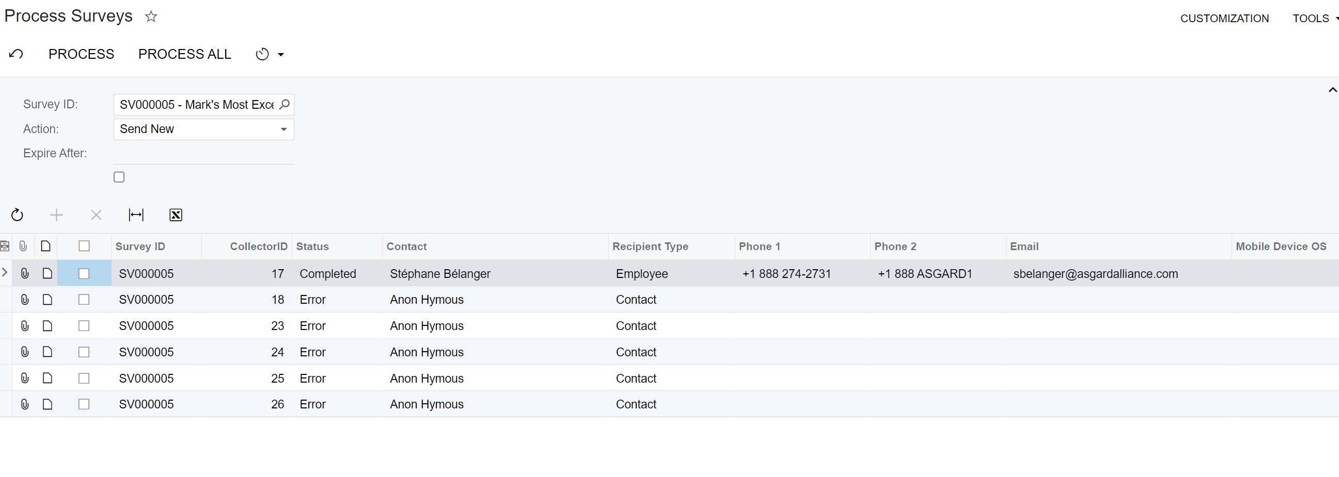Open the Action dropdown showing Send New

(x=283, y=129)
